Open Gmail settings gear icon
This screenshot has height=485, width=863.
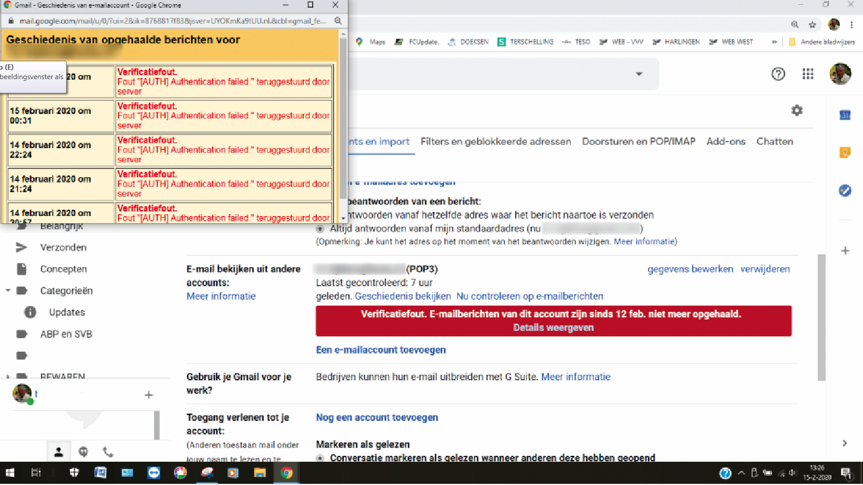(796, 111)
